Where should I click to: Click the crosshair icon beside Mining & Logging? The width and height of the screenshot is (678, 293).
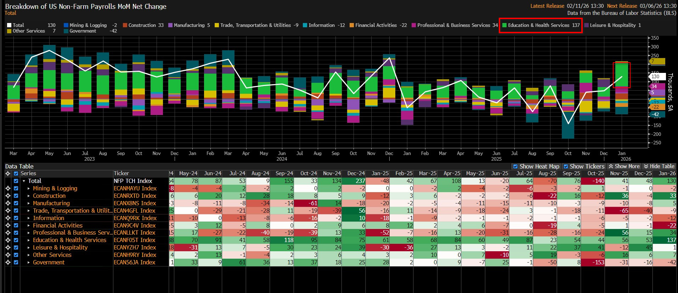pyautogui.click(x=8, y=189)
